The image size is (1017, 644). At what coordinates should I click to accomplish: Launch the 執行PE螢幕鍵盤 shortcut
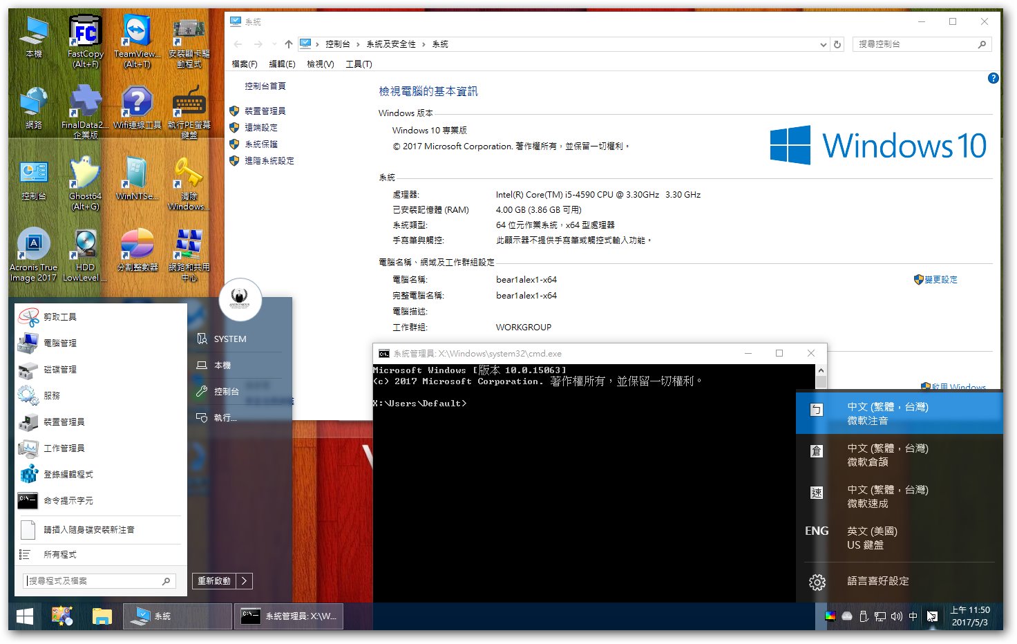pos(189,113)
